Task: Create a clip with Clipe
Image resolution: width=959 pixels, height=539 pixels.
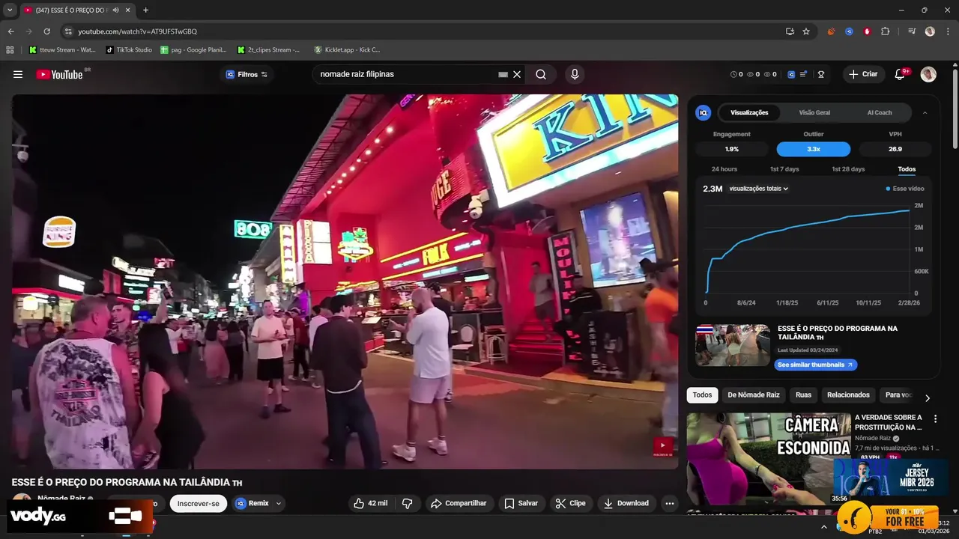Action: 570,503
